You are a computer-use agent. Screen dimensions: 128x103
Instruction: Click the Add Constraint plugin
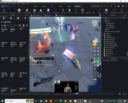pos(114,11)
